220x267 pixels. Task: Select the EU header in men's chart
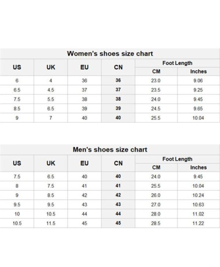84,163
